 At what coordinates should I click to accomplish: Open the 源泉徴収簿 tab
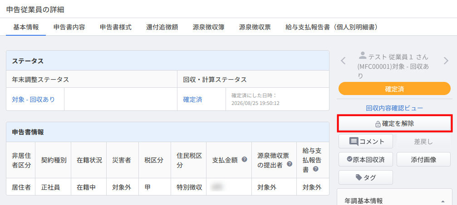pos(208,27)
